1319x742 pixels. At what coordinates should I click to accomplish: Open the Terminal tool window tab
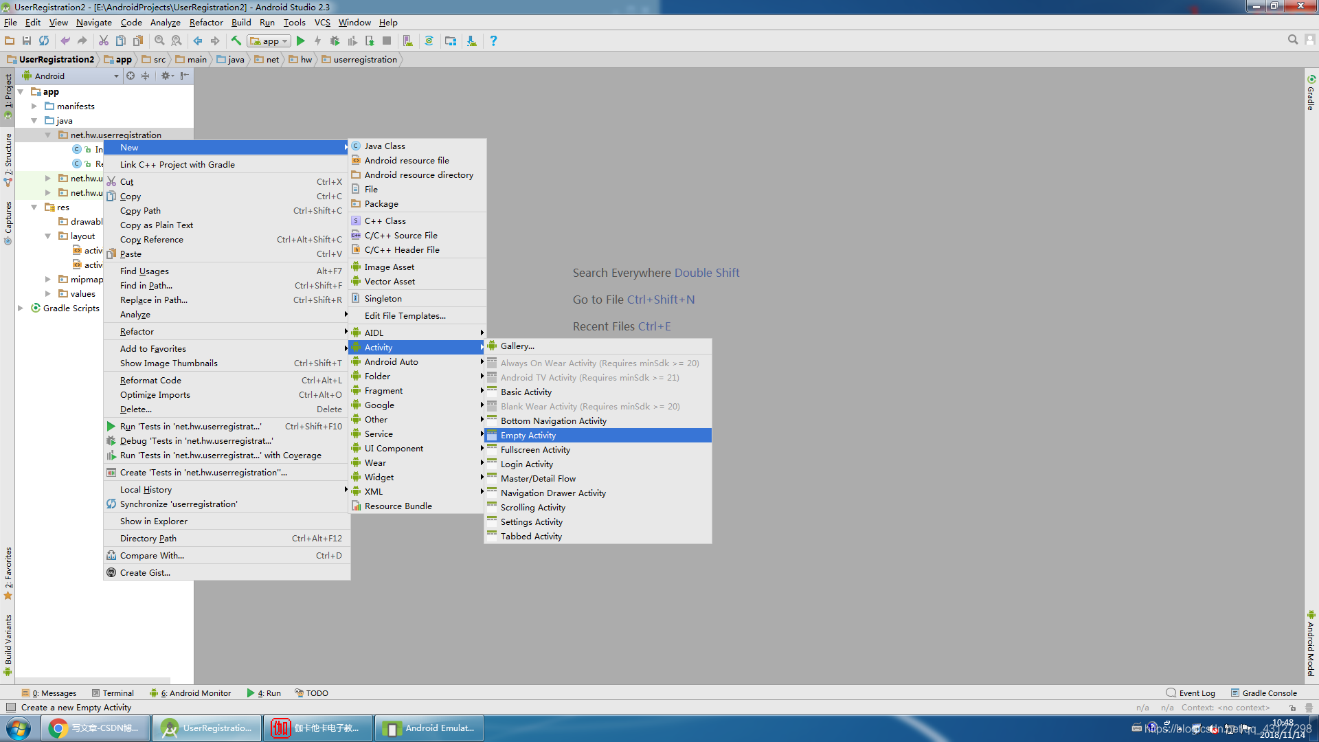pyautogui.click(x=113, y=693)
